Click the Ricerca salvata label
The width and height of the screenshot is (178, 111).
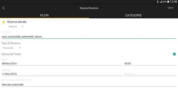(17, 22)
